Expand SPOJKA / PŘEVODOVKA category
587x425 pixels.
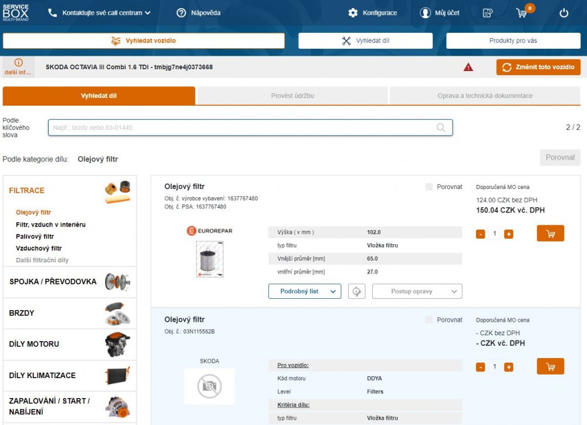tap(70, 282)
